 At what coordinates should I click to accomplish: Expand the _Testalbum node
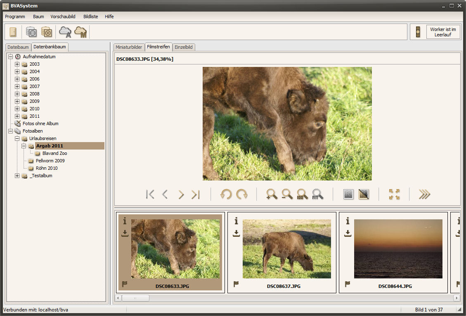[17, 176]
